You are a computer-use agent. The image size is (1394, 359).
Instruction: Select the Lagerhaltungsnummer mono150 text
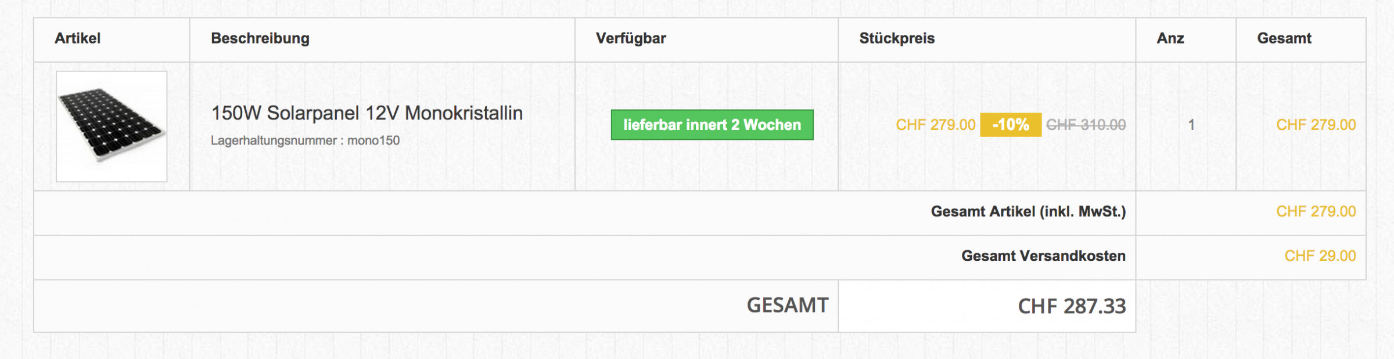pos(305,140)
